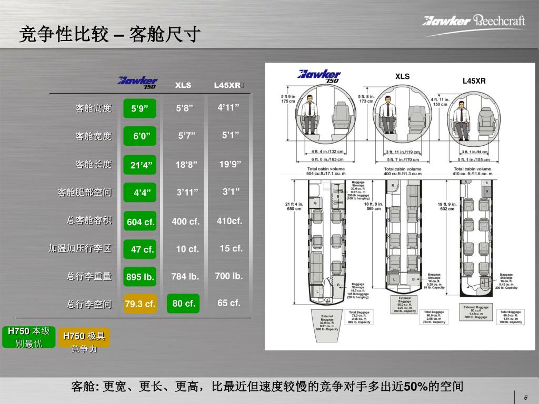Click the 10 cf. XLS value
The height and width of the screenshot is (404, 539).
187,249
